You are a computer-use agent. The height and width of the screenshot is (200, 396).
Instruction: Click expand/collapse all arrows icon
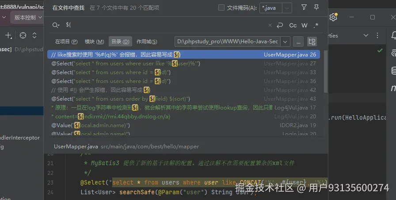pos(34,36)
